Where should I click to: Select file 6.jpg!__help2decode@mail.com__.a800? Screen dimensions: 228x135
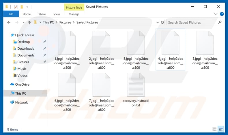(x=67, y=92)
